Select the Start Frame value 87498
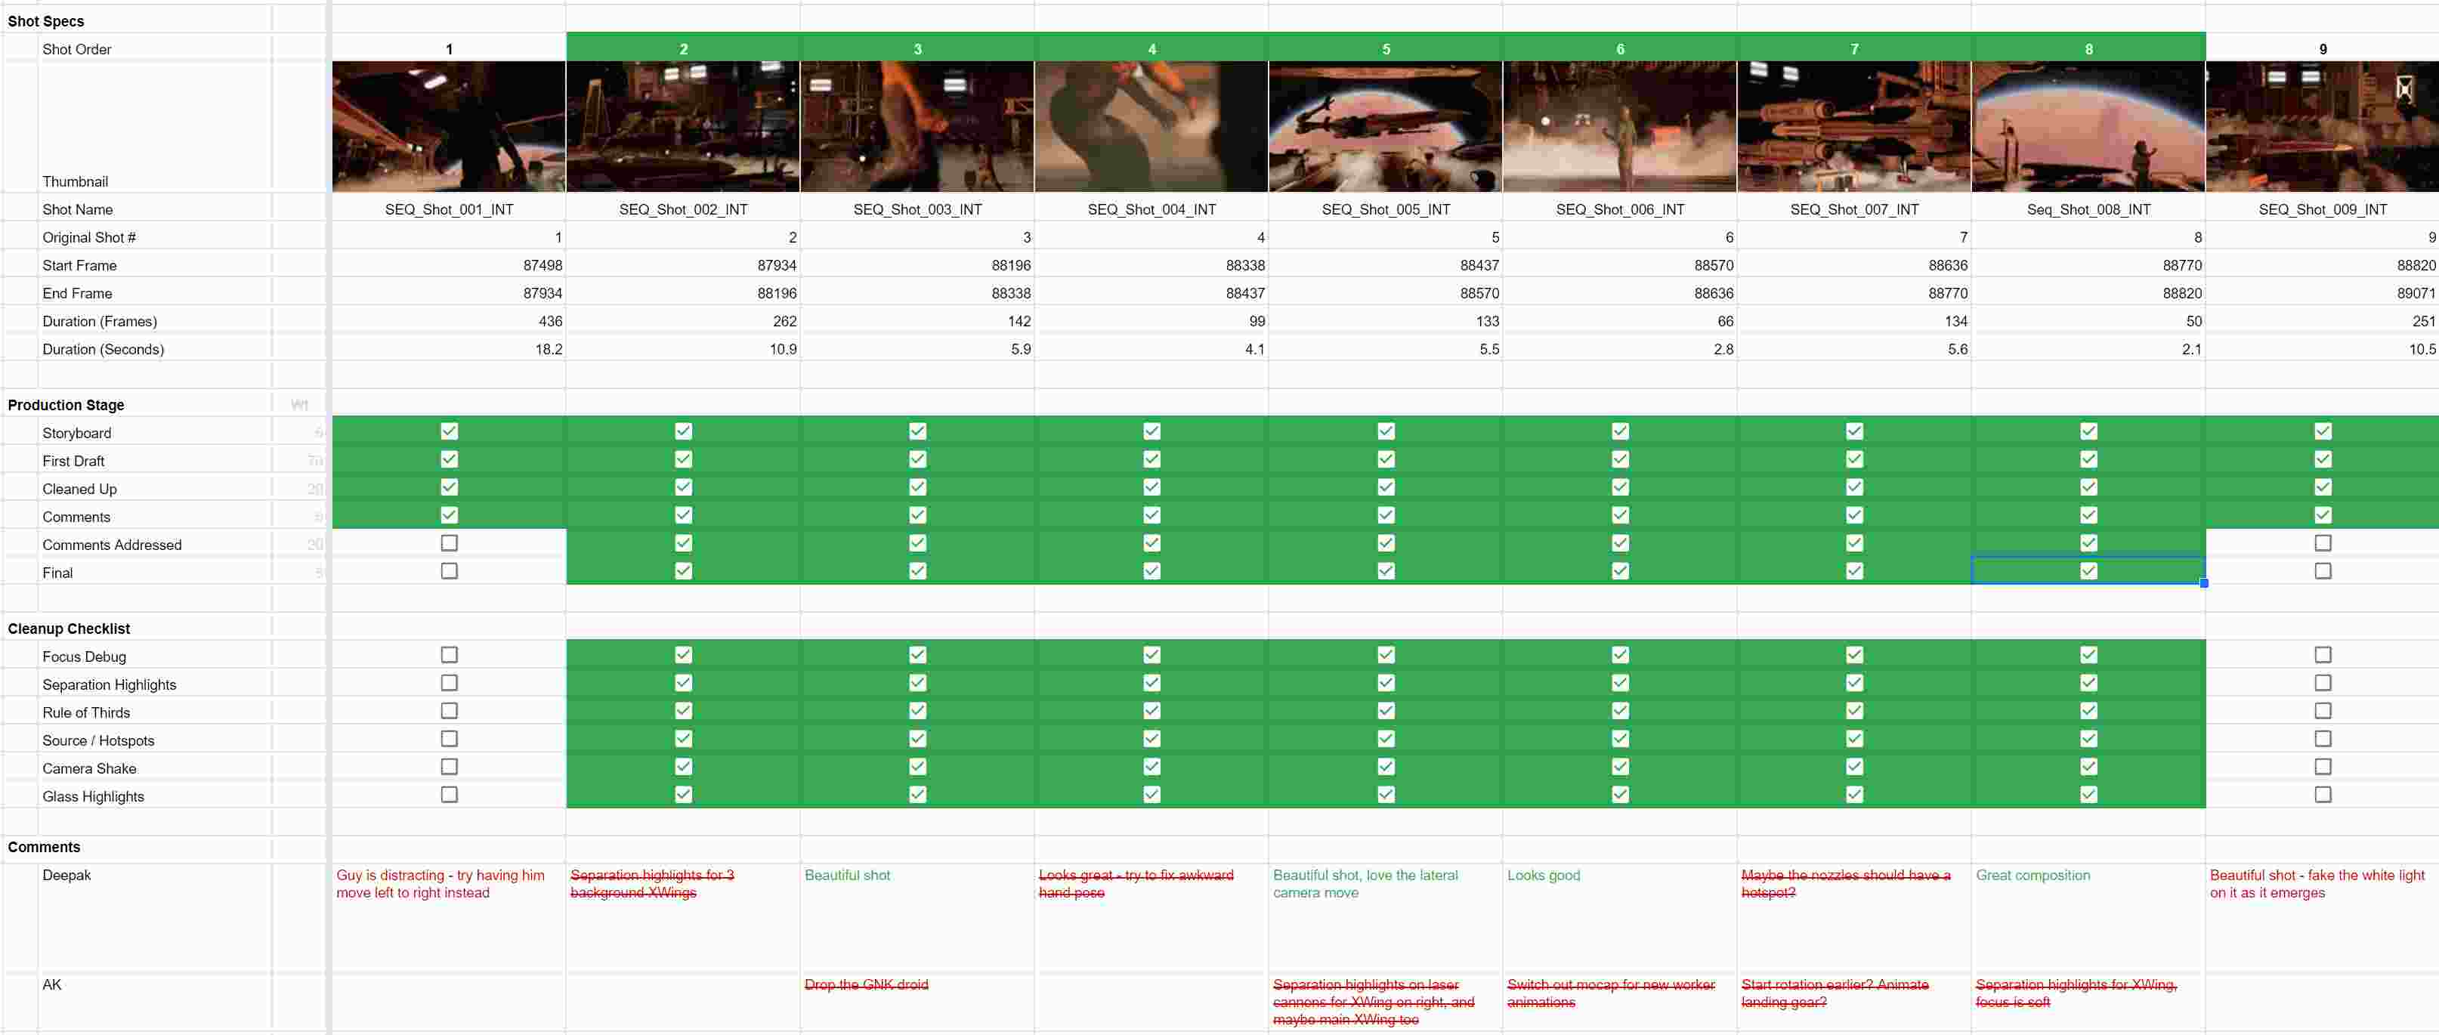The width and height of the screenshot is (2439, 1035). (539, 265)
